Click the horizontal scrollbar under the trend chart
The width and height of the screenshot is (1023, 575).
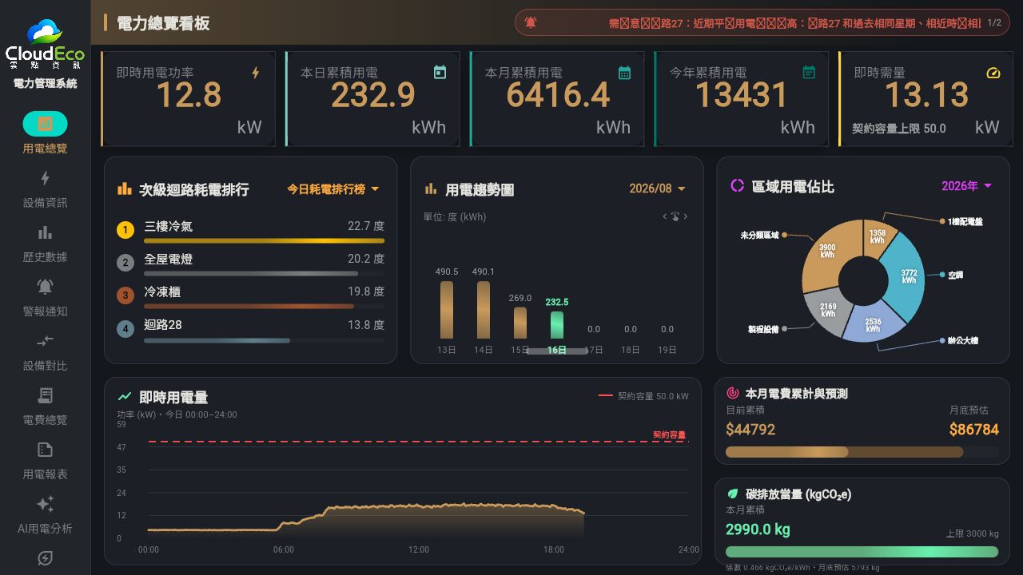coord(557,351)
